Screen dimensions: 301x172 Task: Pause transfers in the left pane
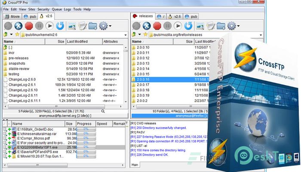tap(39, 26)
